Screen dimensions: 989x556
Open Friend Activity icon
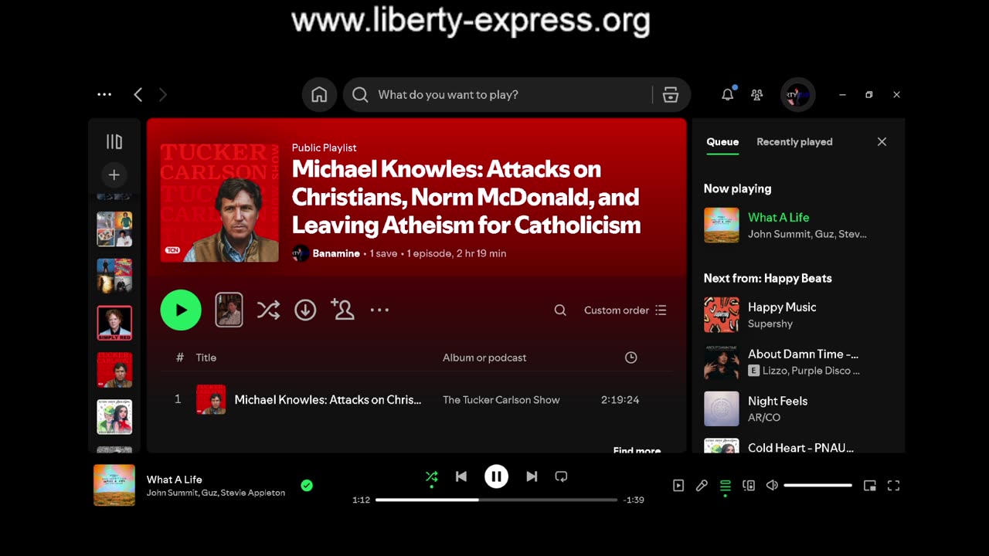click(x=757, y=94)
